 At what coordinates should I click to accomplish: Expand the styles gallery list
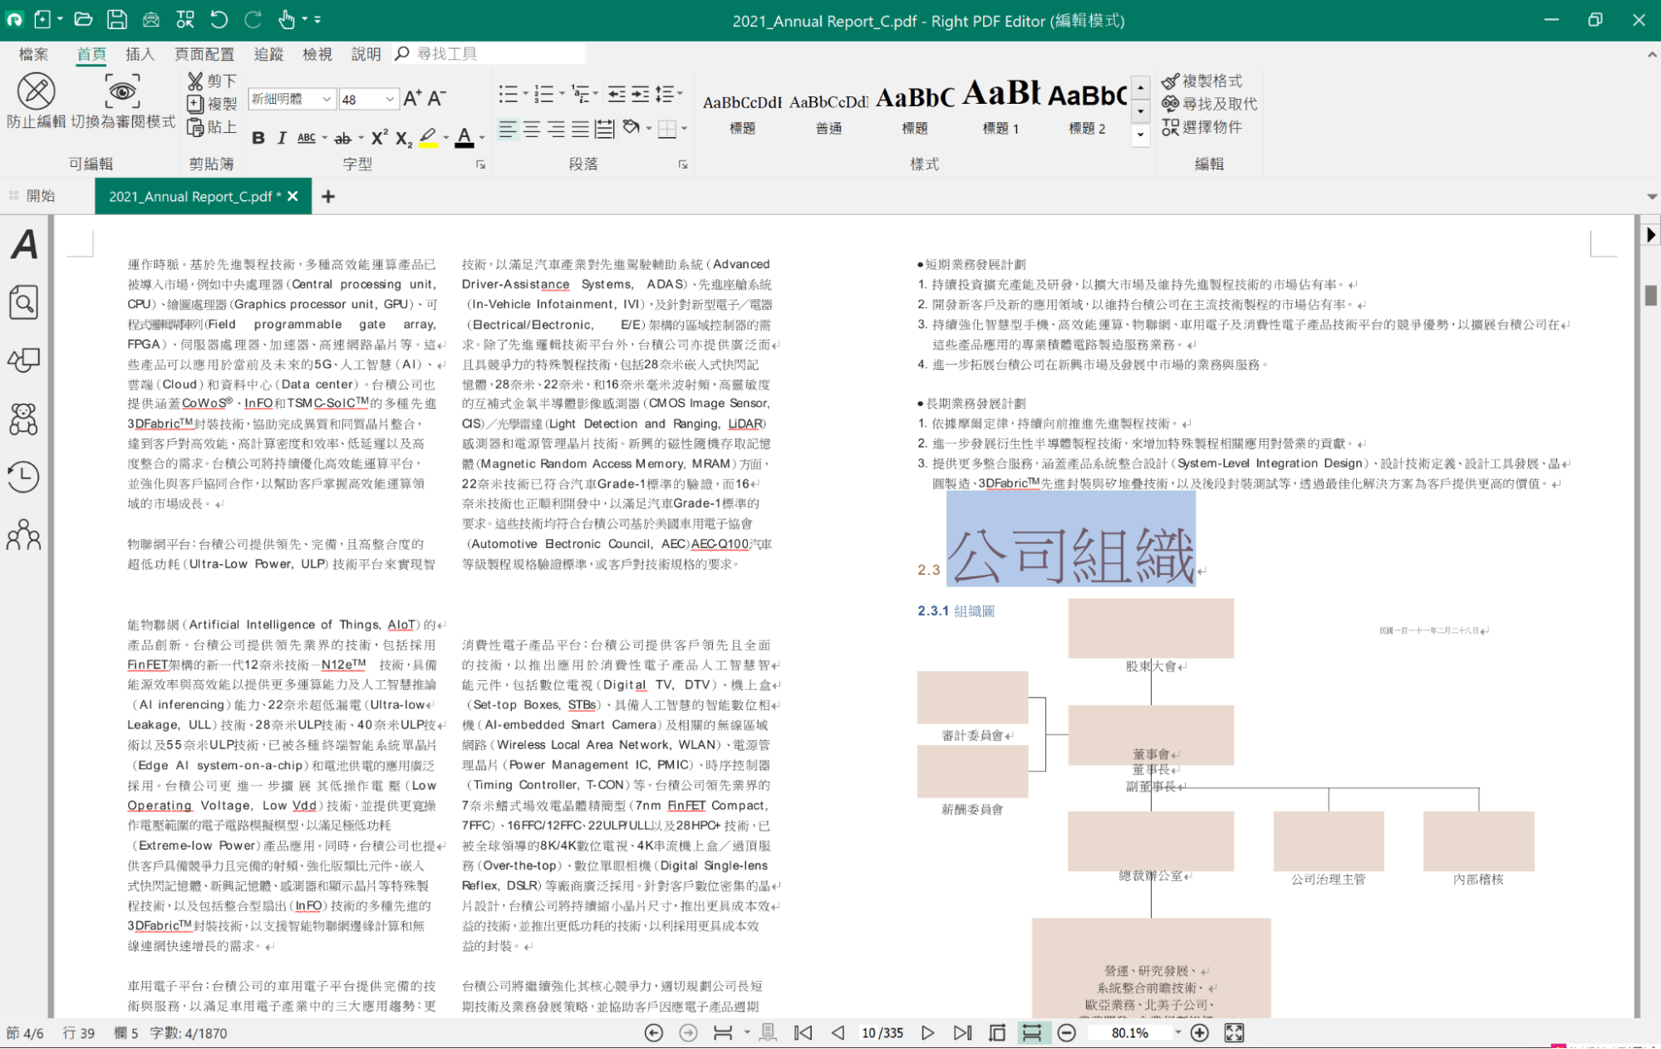1141,134
